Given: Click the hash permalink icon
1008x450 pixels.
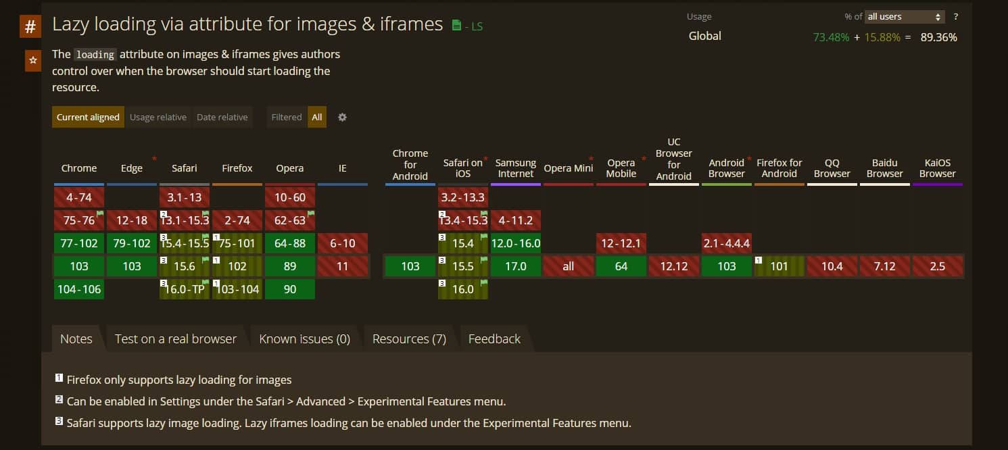Looking at the screenshot, I should click(x=30, y=27).
